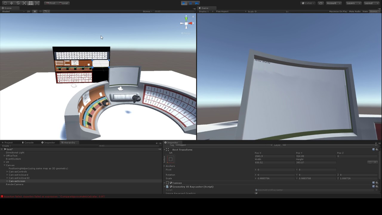Screen dimensions: 382x215
Task: Pause the running game
Action: [190, 3]
